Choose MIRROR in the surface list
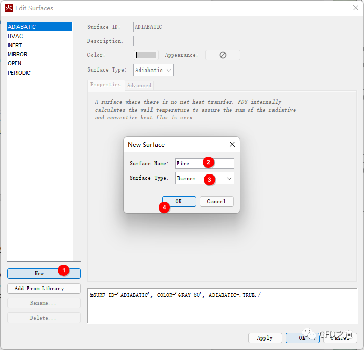The height and width of the screenshot is (350, 364). [x=18, y=54]
